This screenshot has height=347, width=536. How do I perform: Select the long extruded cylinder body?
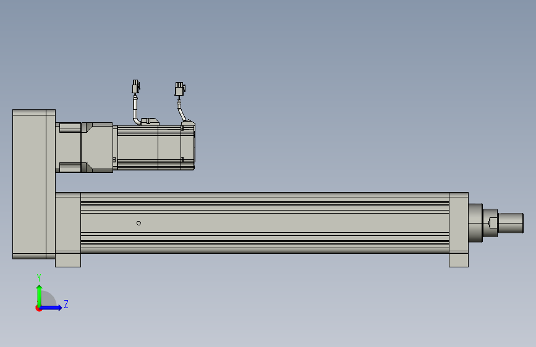[265, 223]
